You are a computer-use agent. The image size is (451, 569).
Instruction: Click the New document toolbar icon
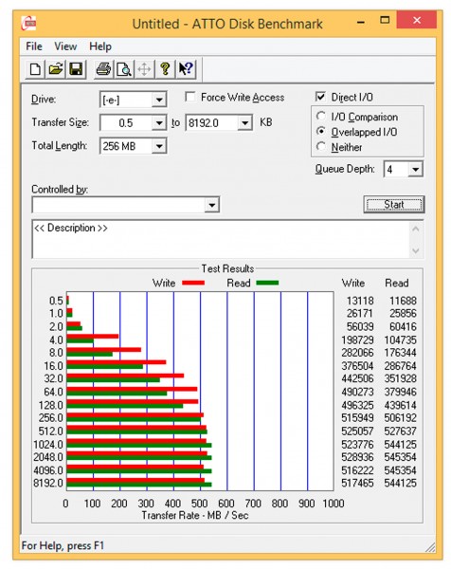coord(35,69)
